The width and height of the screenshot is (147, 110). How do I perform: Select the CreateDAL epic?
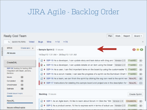pyautogui.click(x=20, y=63)
